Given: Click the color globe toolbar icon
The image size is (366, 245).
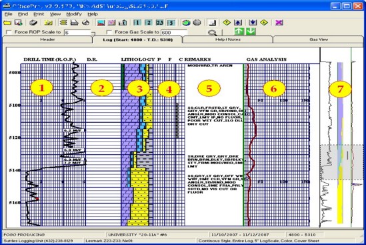Looking at the screenshot, I should [186, 23].
